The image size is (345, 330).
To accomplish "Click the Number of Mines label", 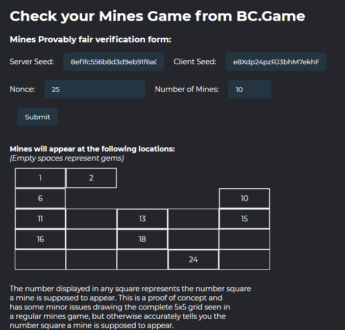I will 187,89.
